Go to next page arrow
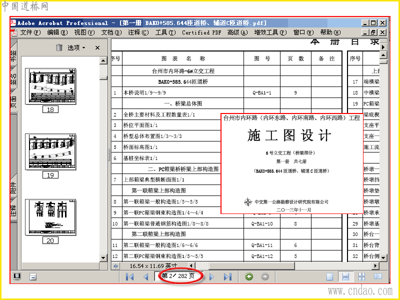This screenshot has width=400, height=300. [x=211, y=276]
